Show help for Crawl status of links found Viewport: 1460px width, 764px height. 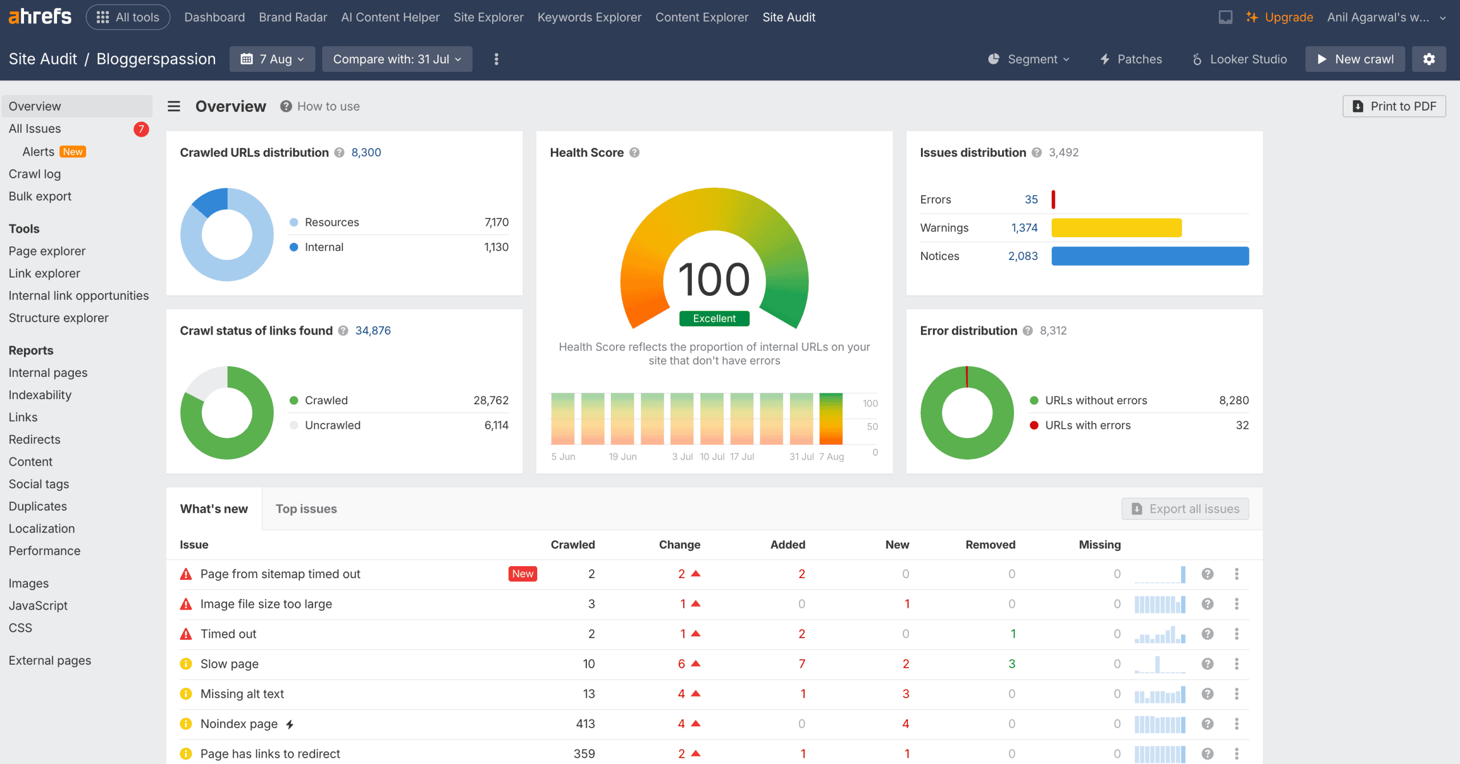tap(343, 331)
